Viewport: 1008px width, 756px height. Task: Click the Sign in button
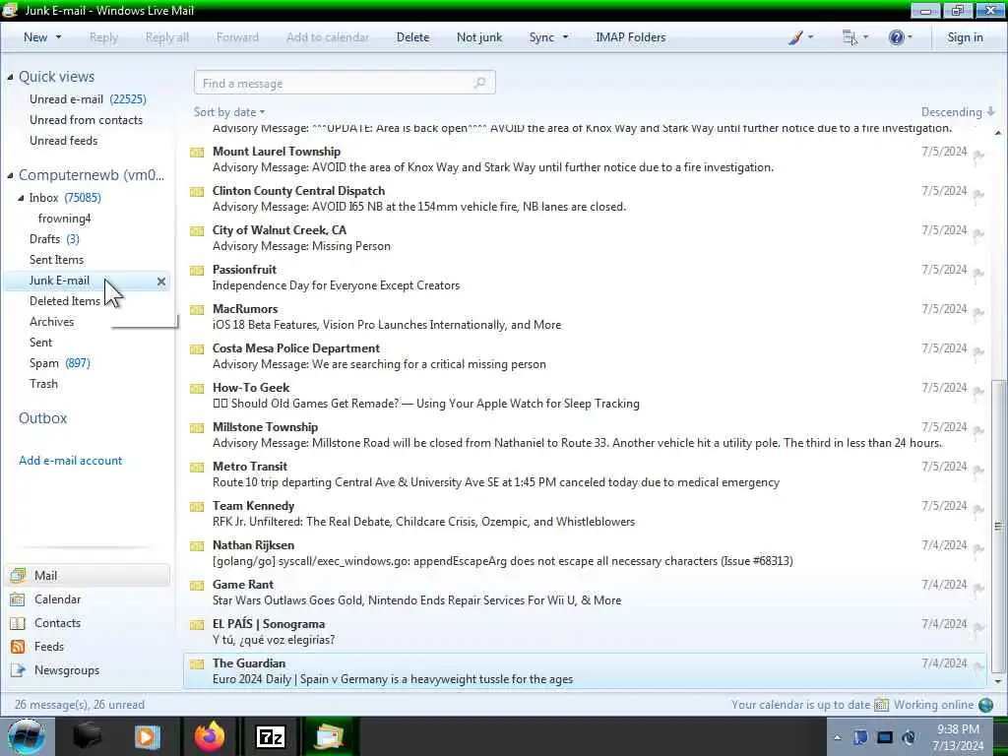coord(965,37)
